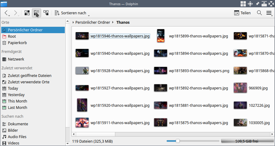Select thumbnail of wp1815868 wallpaper
Screen dimensions: 275x146
240,71
